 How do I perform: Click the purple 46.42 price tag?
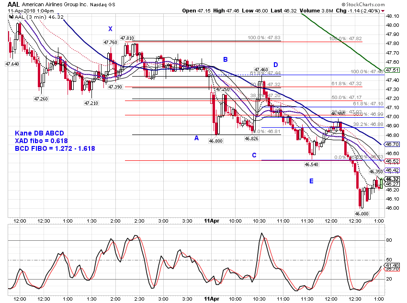[x=392, y=170]
